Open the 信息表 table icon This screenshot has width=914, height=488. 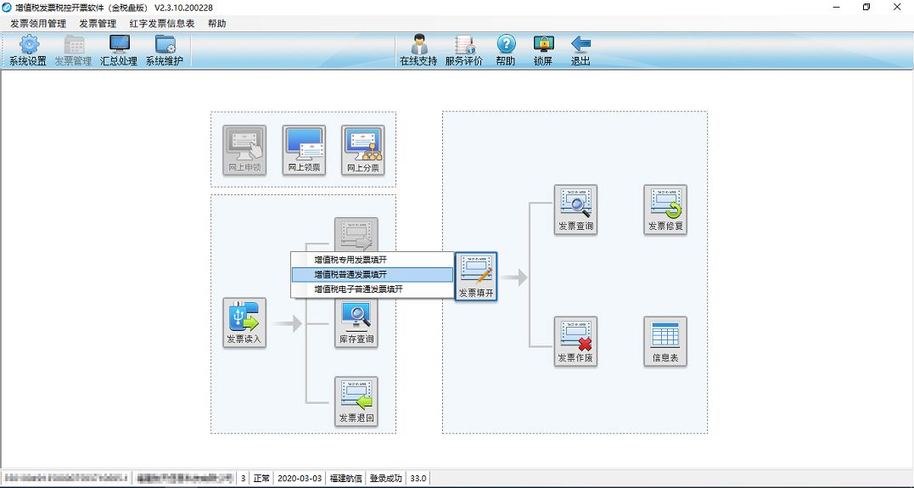coord(665,342)
